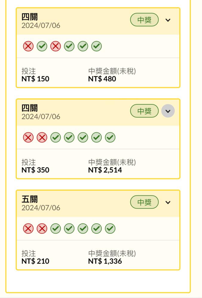Click the NT$ 2,514 winning amount

click(105, 170)
